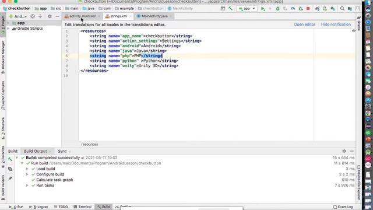Image resolution: width=373 pixels, height=210 pixels.
Task: Hide the Project panel with minus icon
Action: pos(57,16)
